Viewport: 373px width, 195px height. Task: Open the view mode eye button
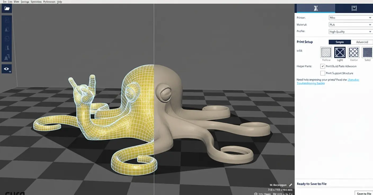click(7, 69)
